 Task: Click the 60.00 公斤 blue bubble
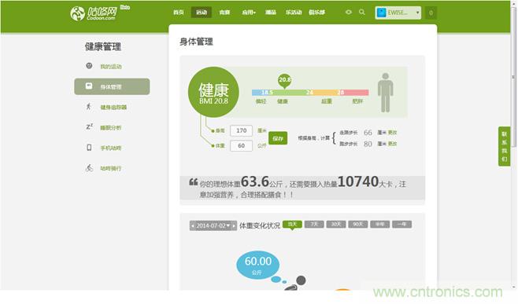point(258,265)
